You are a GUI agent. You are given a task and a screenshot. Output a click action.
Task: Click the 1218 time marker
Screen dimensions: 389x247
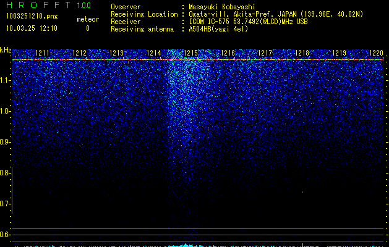[302, 53]
